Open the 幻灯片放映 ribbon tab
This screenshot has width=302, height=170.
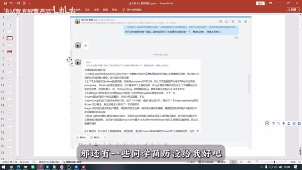pyautogui.click(x=75, y=9)
